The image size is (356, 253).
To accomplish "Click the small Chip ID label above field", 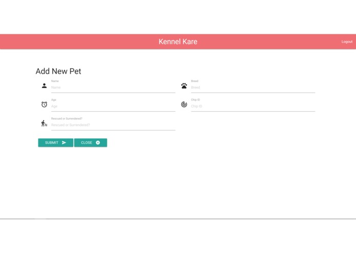I will pyautogui.click(x=195, y=100).
